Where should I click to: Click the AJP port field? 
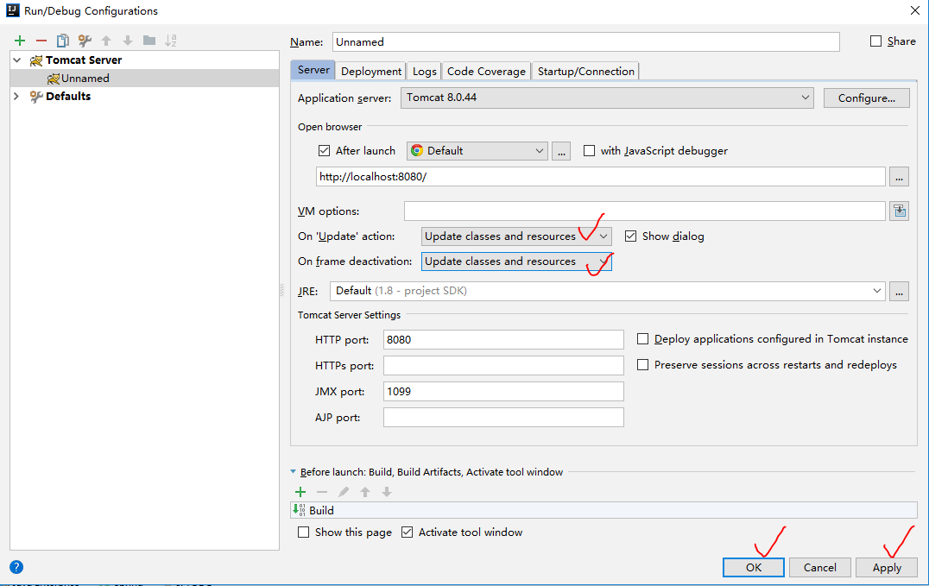[x=503, y=417]
